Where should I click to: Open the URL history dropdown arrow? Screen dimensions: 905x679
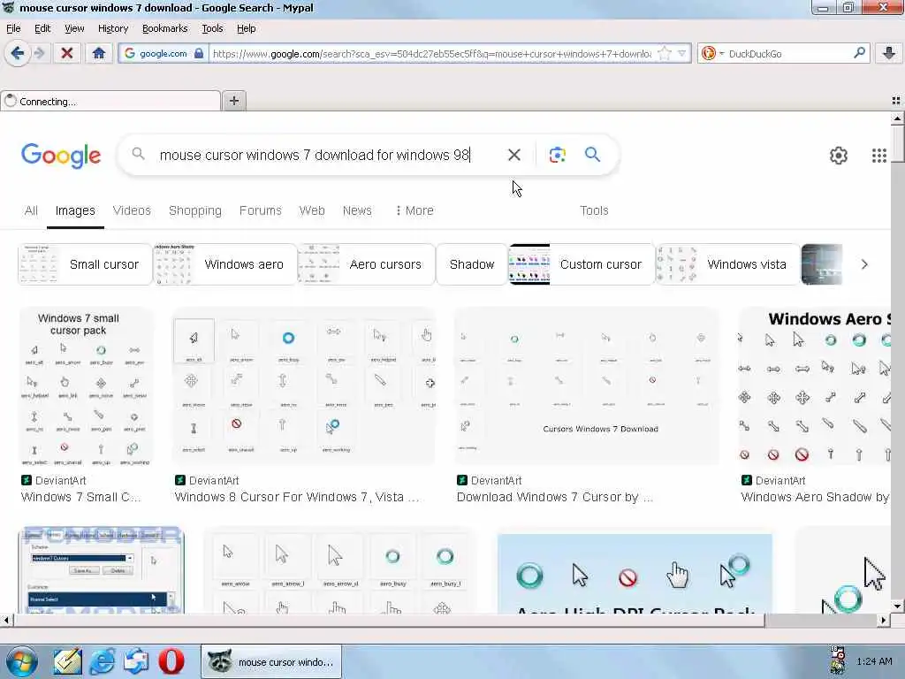click(682, 54)
